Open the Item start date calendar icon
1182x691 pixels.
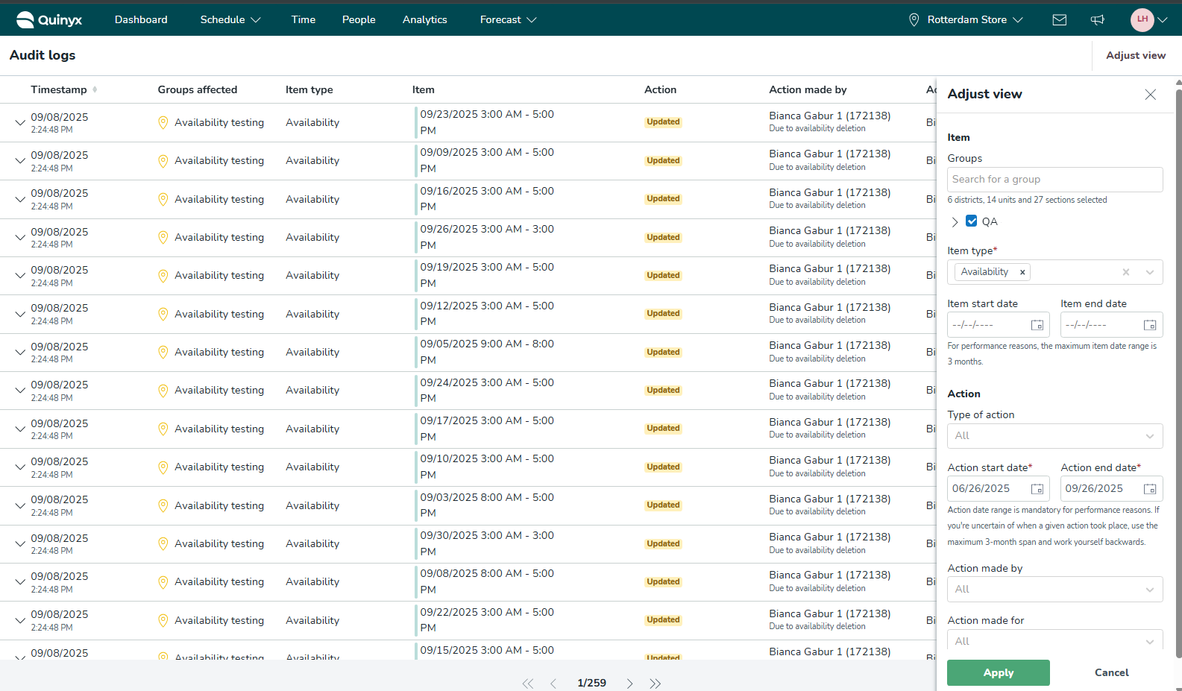[1037, 325]
